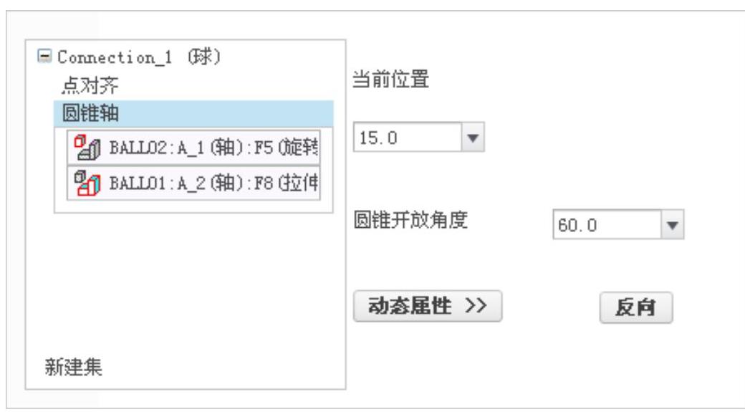Select the Connection_1 (球) connection set
The height and width of the screenshot is (412, 745).
pos(139,57)
